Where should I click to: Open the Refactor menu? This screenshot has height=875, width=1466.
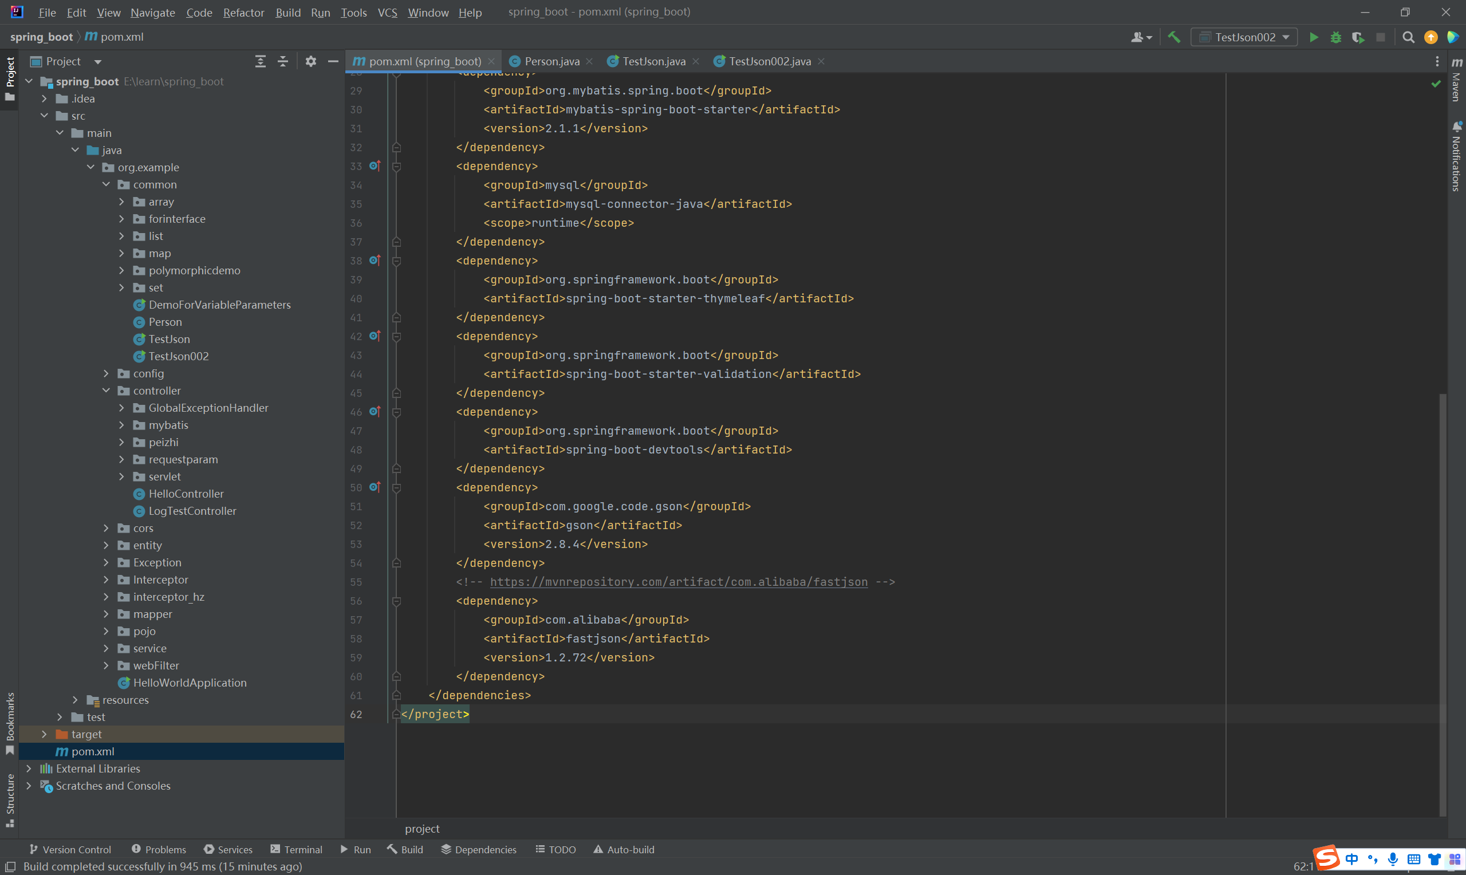[243, 13]
